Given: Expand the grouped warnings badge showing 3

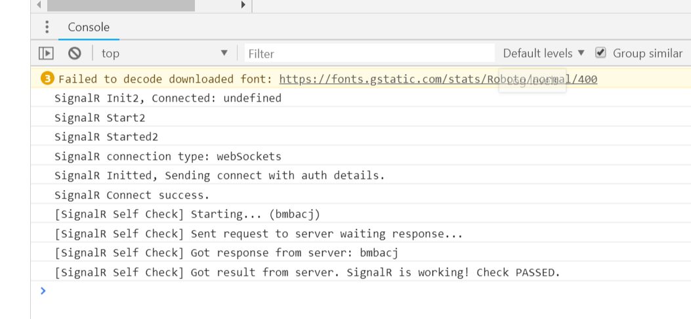Looking at the screenshot, I should [47, 79].
